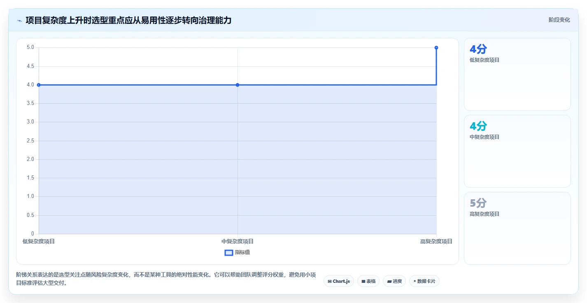Toggle the 指标值 legend item
This screenshot has width=587, height=303.
(237, 252)
